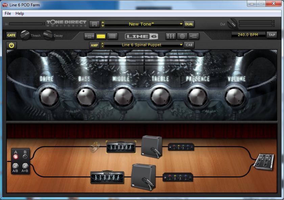
Task: Select the previous amp model with the up arrow
Action: pyautogui.click(x=102, y=44)
